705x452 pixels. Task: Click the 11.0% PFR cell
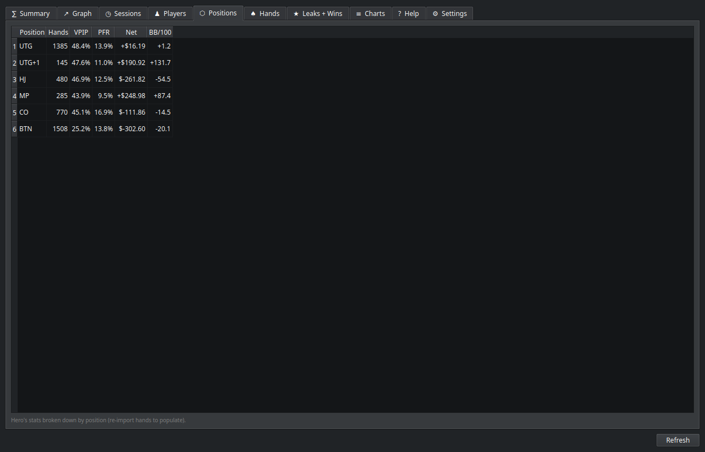(x=104, y=63)
